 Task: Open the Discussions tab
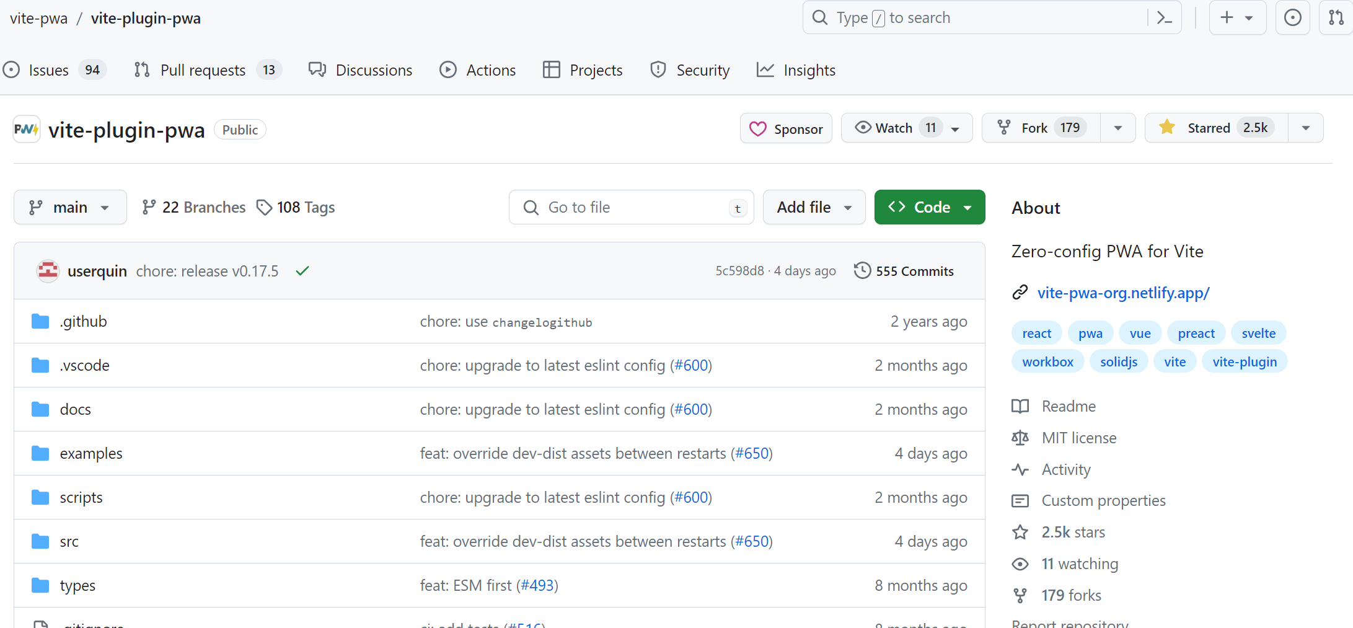click(360, 70)
